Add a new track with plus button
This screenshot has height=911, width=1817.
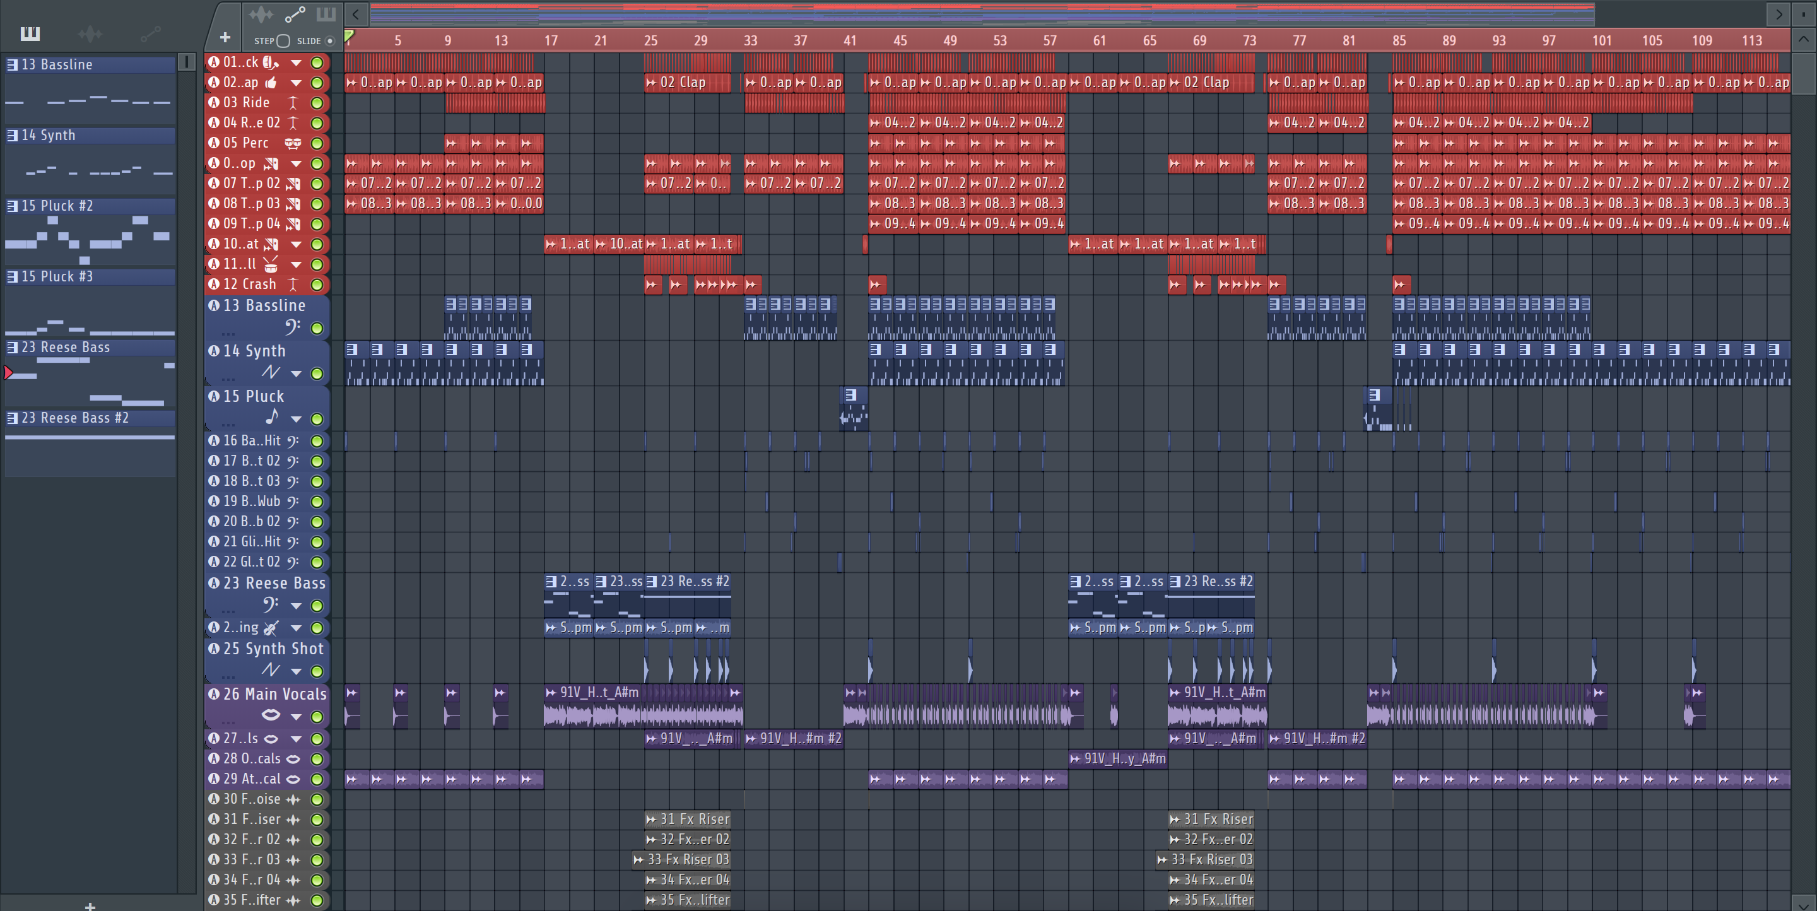[225, 37]
